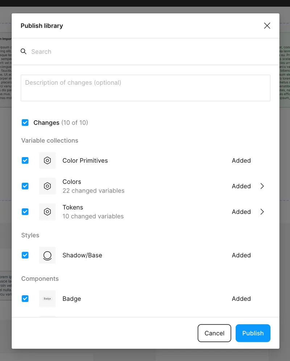This screenshot has width=290, height=361.
Task: Click the Shadow/Base style circle icon
Action: 47,255
